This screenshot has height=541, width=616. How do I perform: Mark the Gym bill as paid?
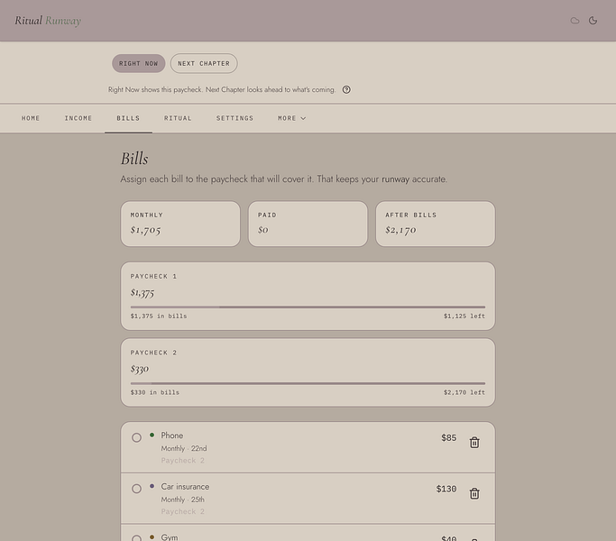(x=136, y=538)
